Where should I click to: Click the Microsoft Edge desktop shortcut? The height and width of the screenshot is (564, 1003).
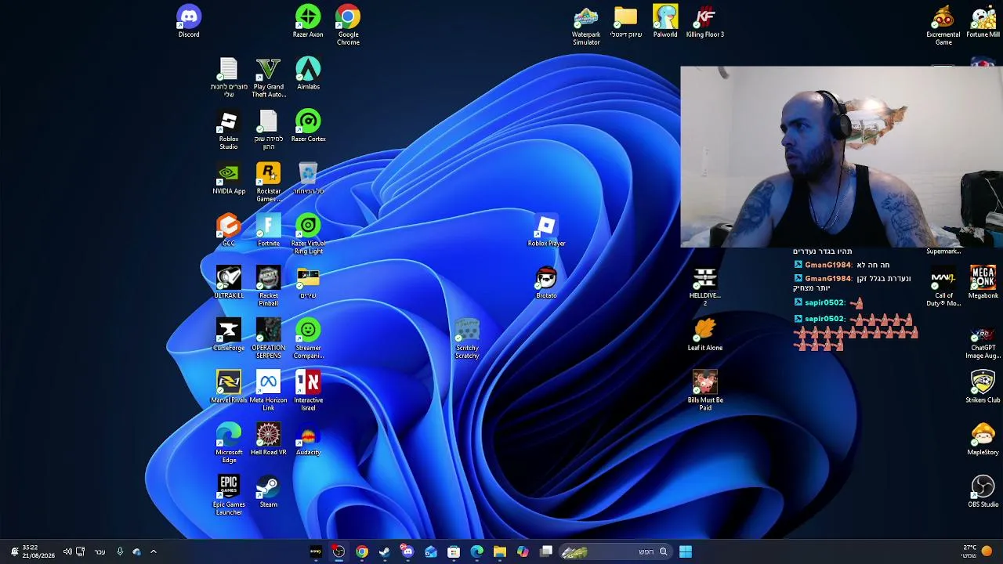[229, 443]
